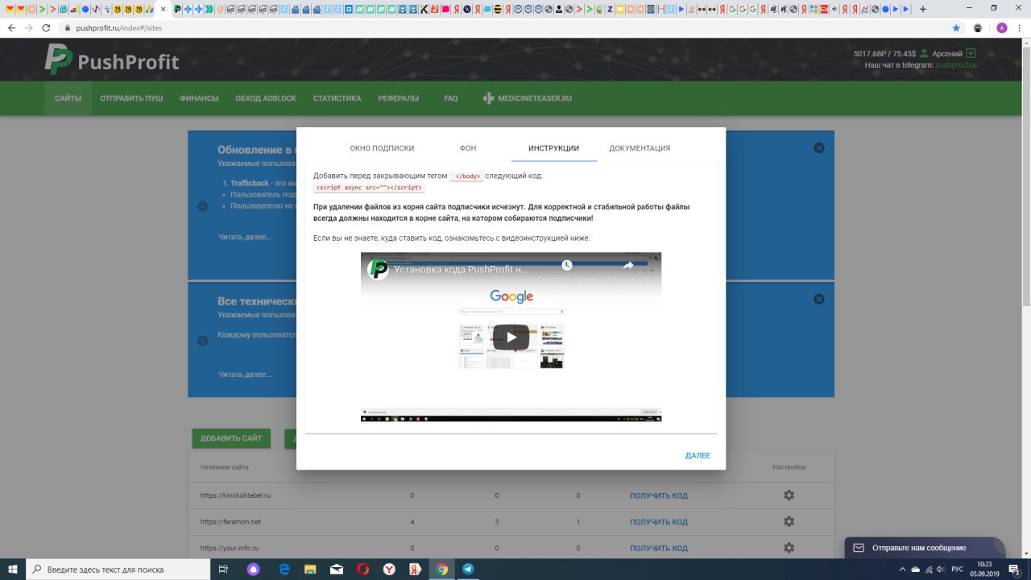This screenshot has width=1031, height=580.
Task: Open the СТАТИСТИКА section
Action: 337,98
